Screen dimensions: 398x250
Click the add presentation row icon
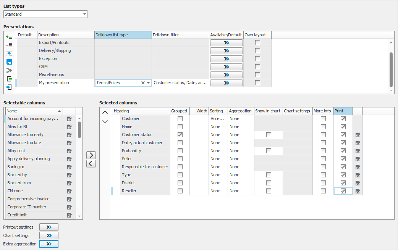pos(9,36)
